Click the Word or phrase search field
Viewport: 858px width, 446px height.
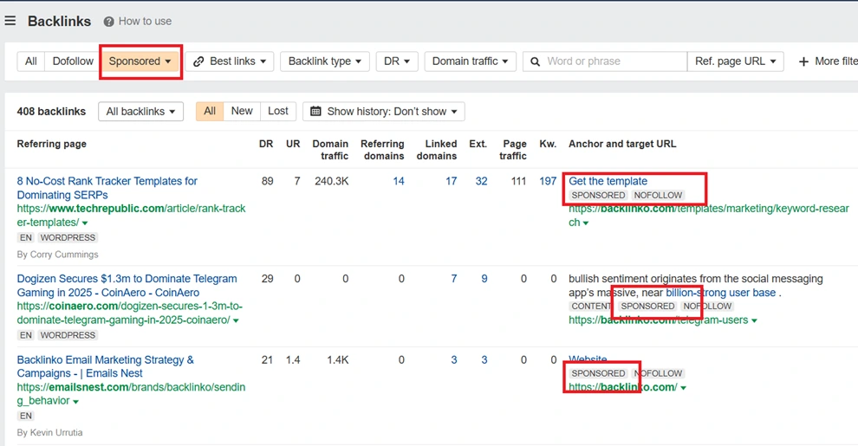tap(605, 61)
